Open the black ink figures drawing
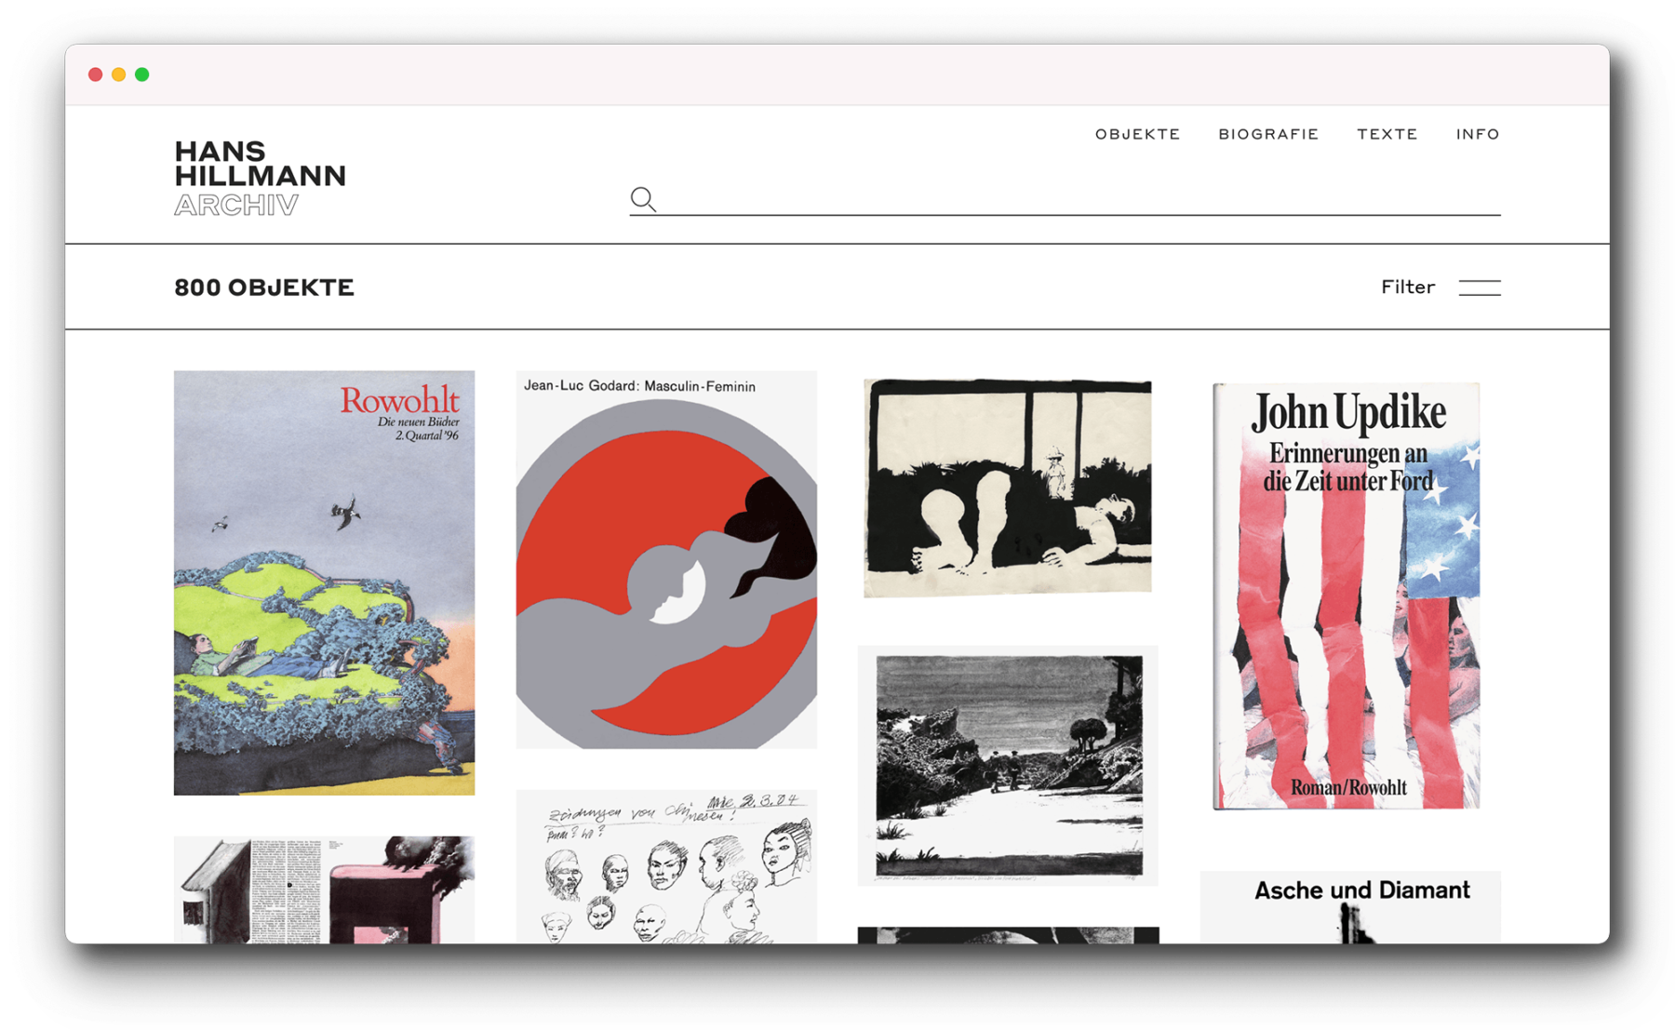Image resolution: width=1675 pixels, height=1030 pixels. click(x=1008, y=487)
